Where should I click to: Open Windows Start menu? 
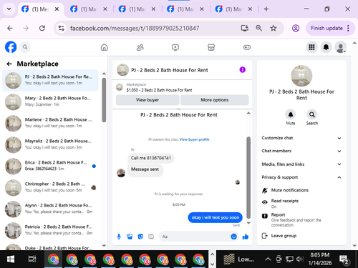pyautogui.click(x=11, y=259)
